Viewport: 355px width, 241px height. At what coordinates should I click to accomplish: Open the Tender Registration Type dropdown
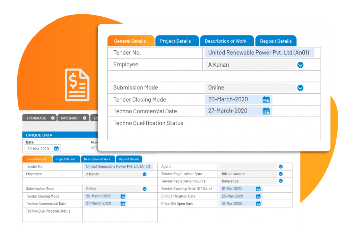281,174
